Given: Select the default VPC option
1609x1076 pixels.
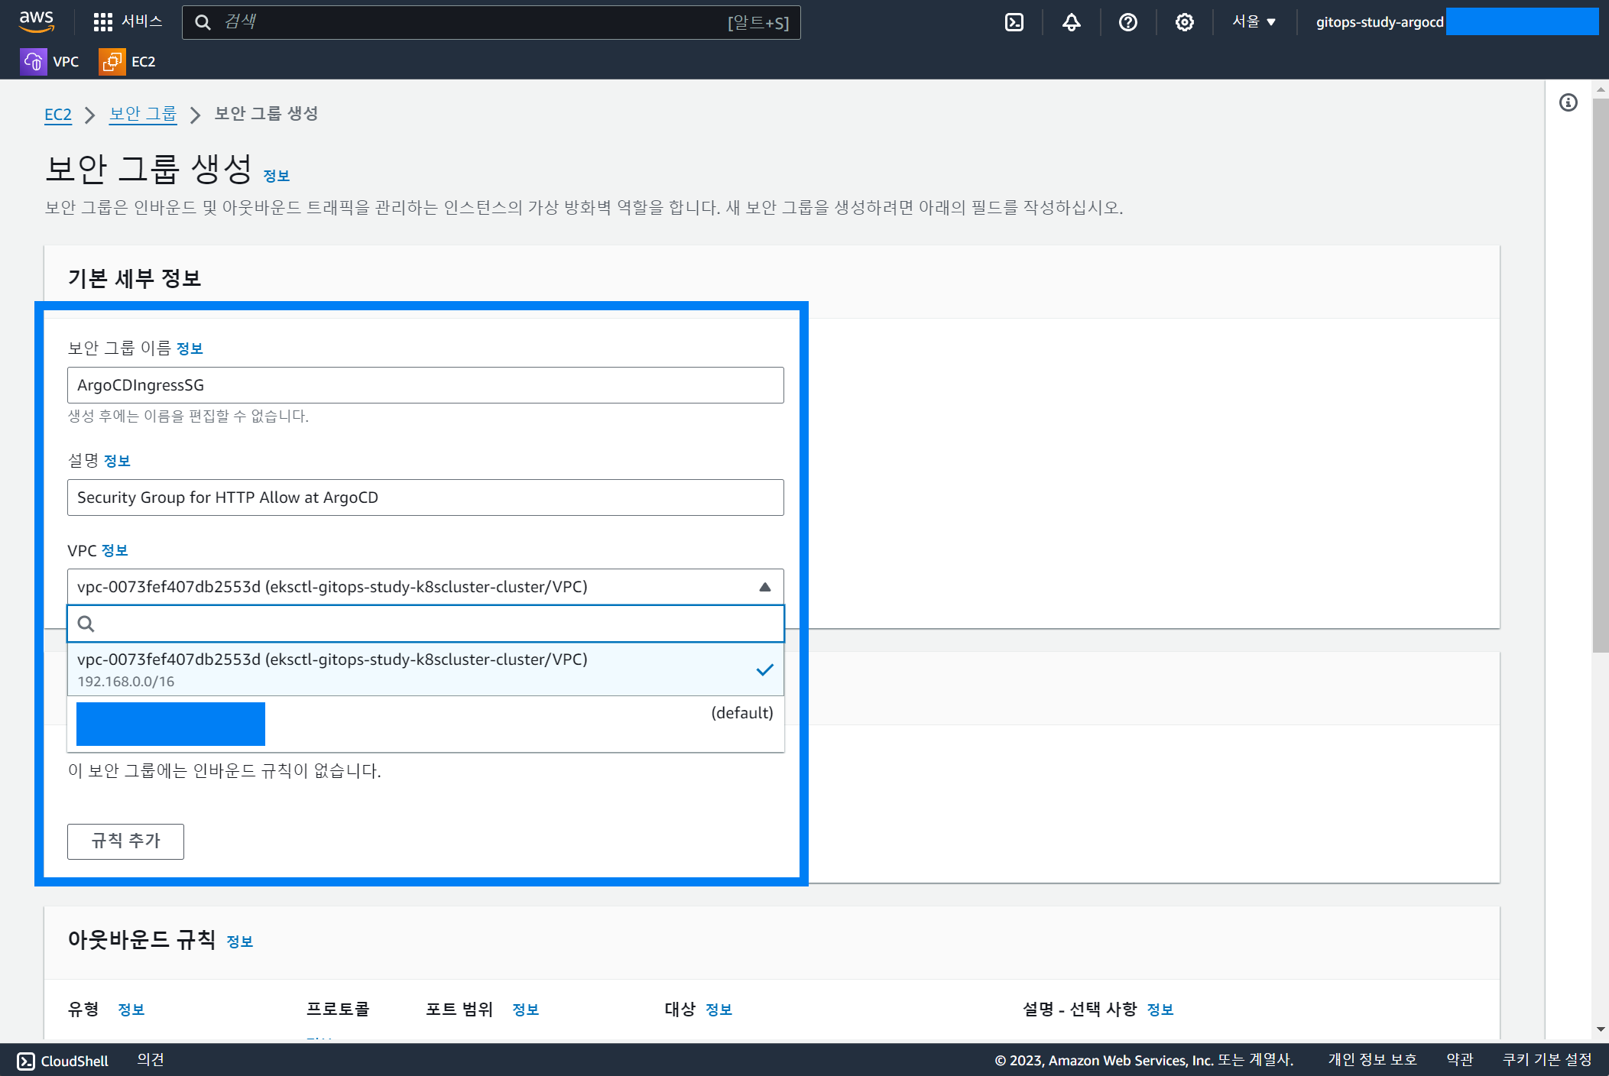Looking at the screenshot, I should [x=425, y=724].
